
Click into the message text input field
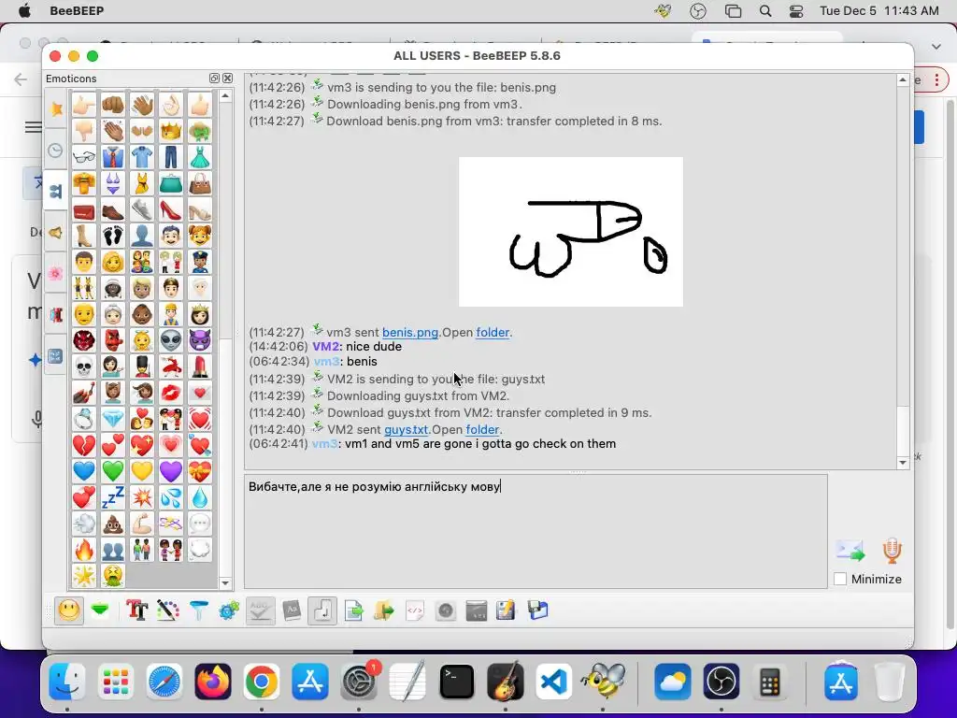pyautogui.click(x=536, y=531)
